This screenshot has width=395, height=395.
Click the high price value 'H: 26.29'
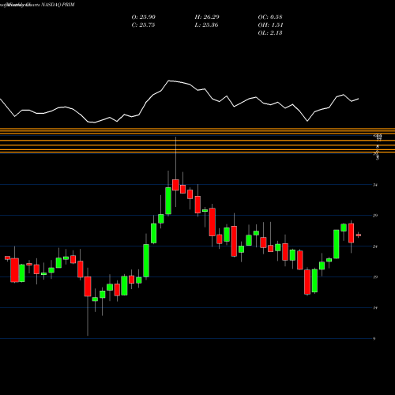(207, 17)
